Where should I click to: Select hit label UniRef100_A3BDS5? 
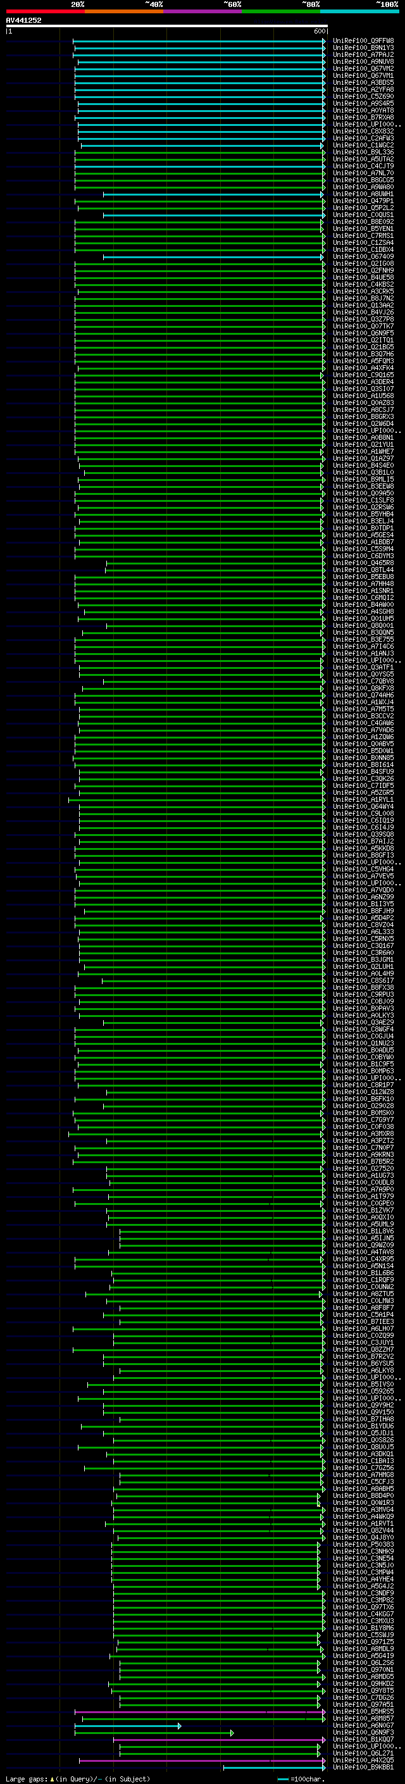363,82
